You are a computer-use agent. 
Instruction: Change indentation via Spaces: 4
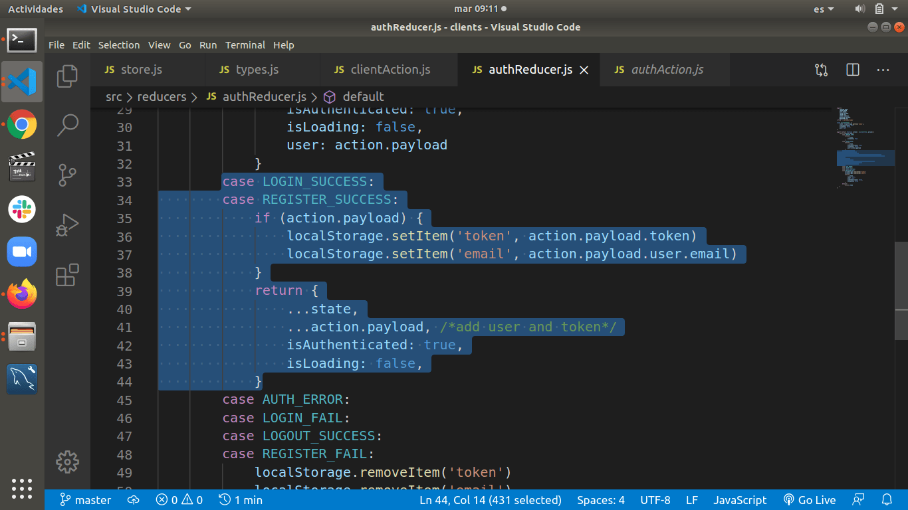pyautogui.click(x=601, y=500)
